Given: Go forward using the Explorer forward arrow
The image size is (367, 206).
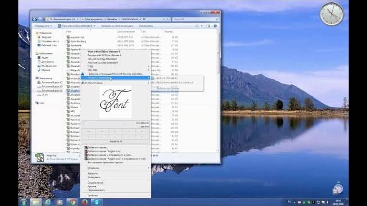Looking at the screenshot, I should [x=40, y=19].
